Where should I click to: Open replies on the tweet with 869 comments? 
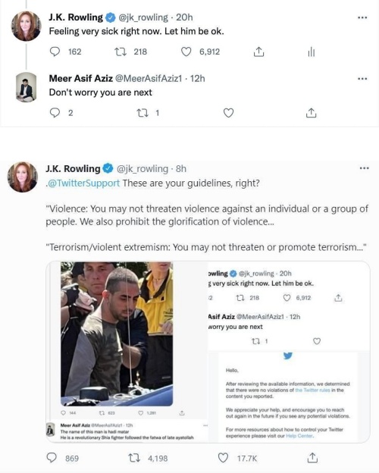point(52,458)
